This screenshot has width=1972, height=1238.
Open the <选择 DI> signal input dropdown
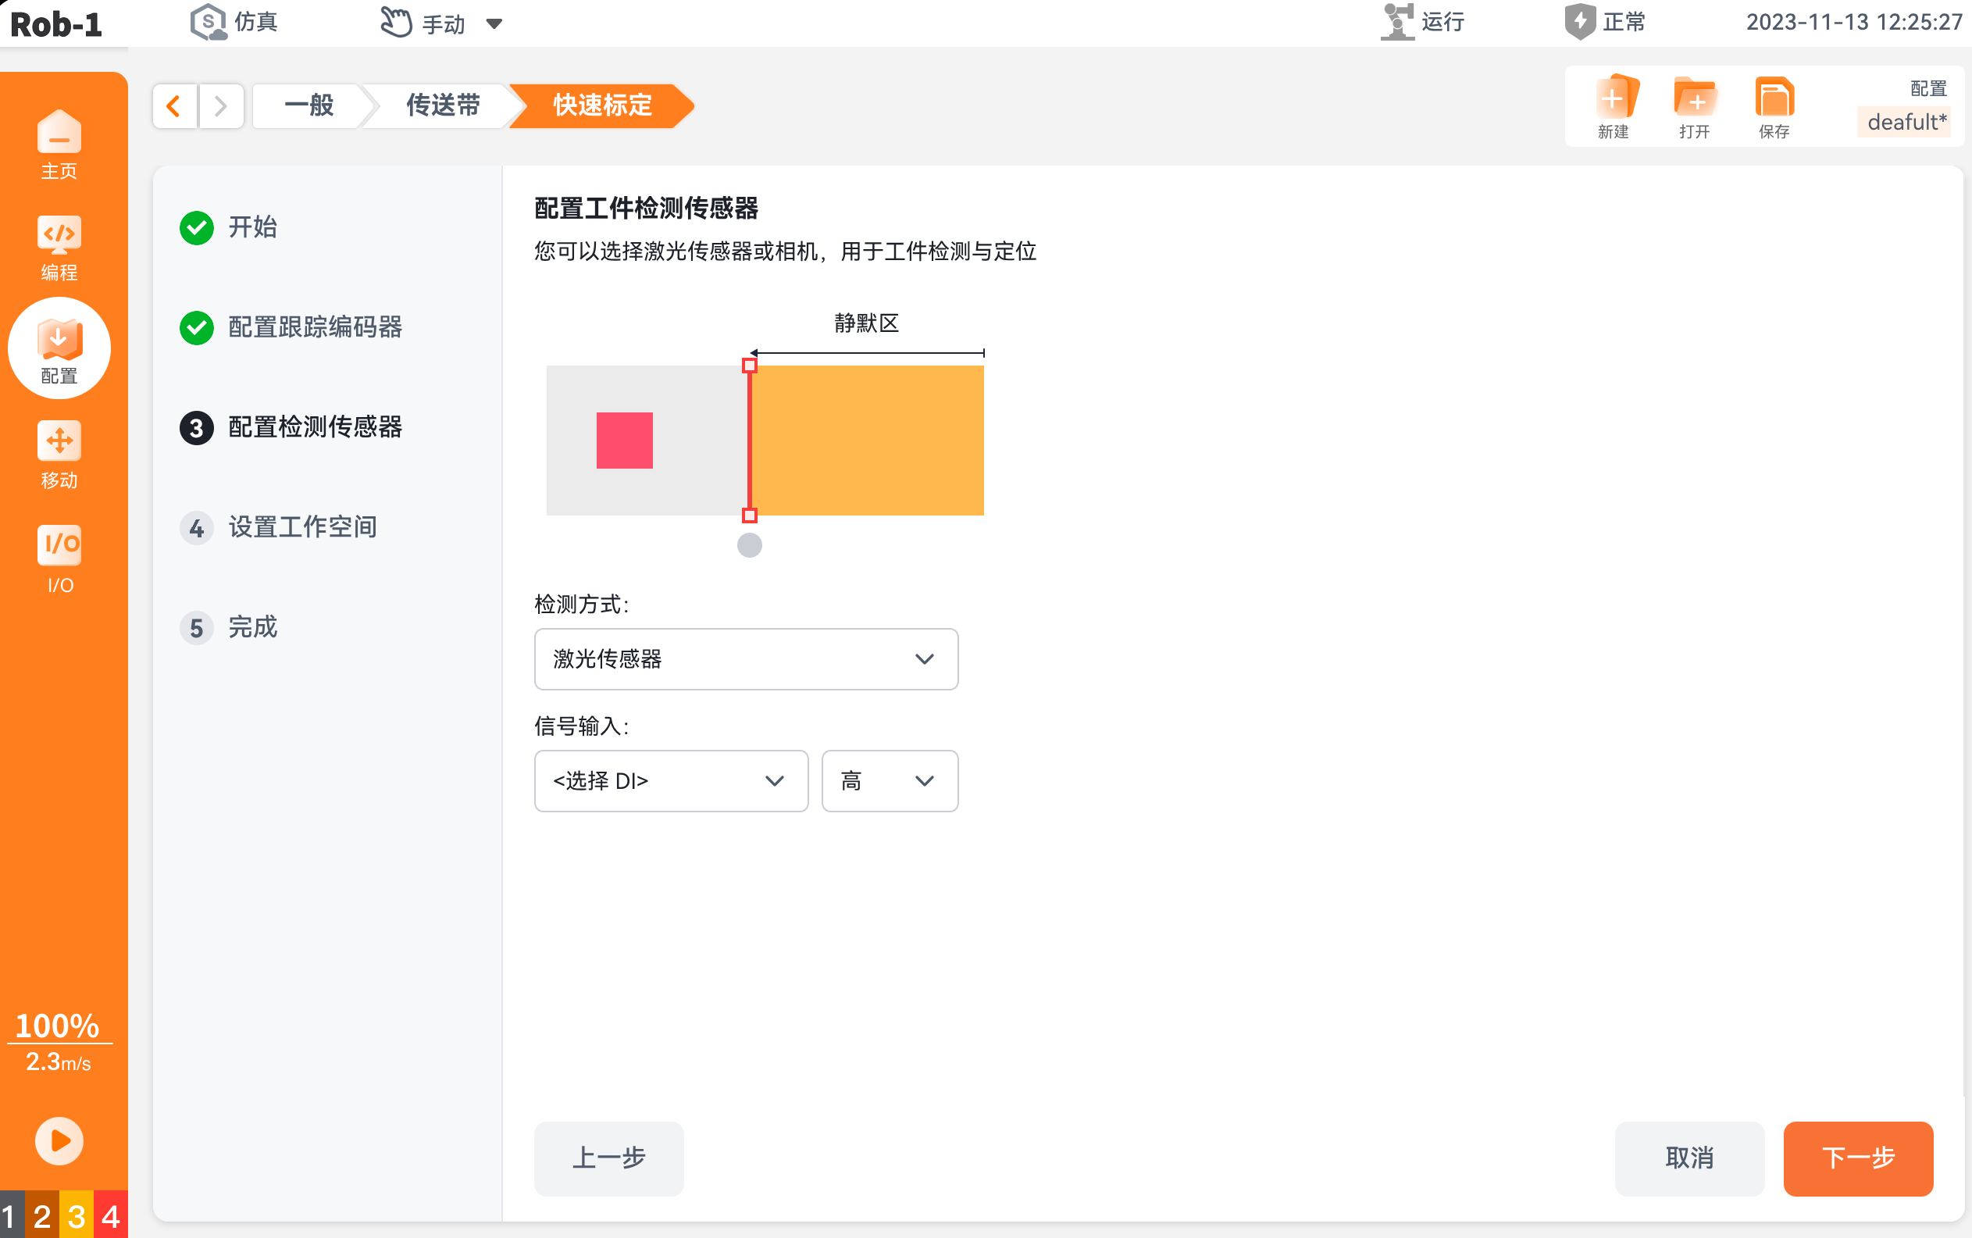click(671, 781)
